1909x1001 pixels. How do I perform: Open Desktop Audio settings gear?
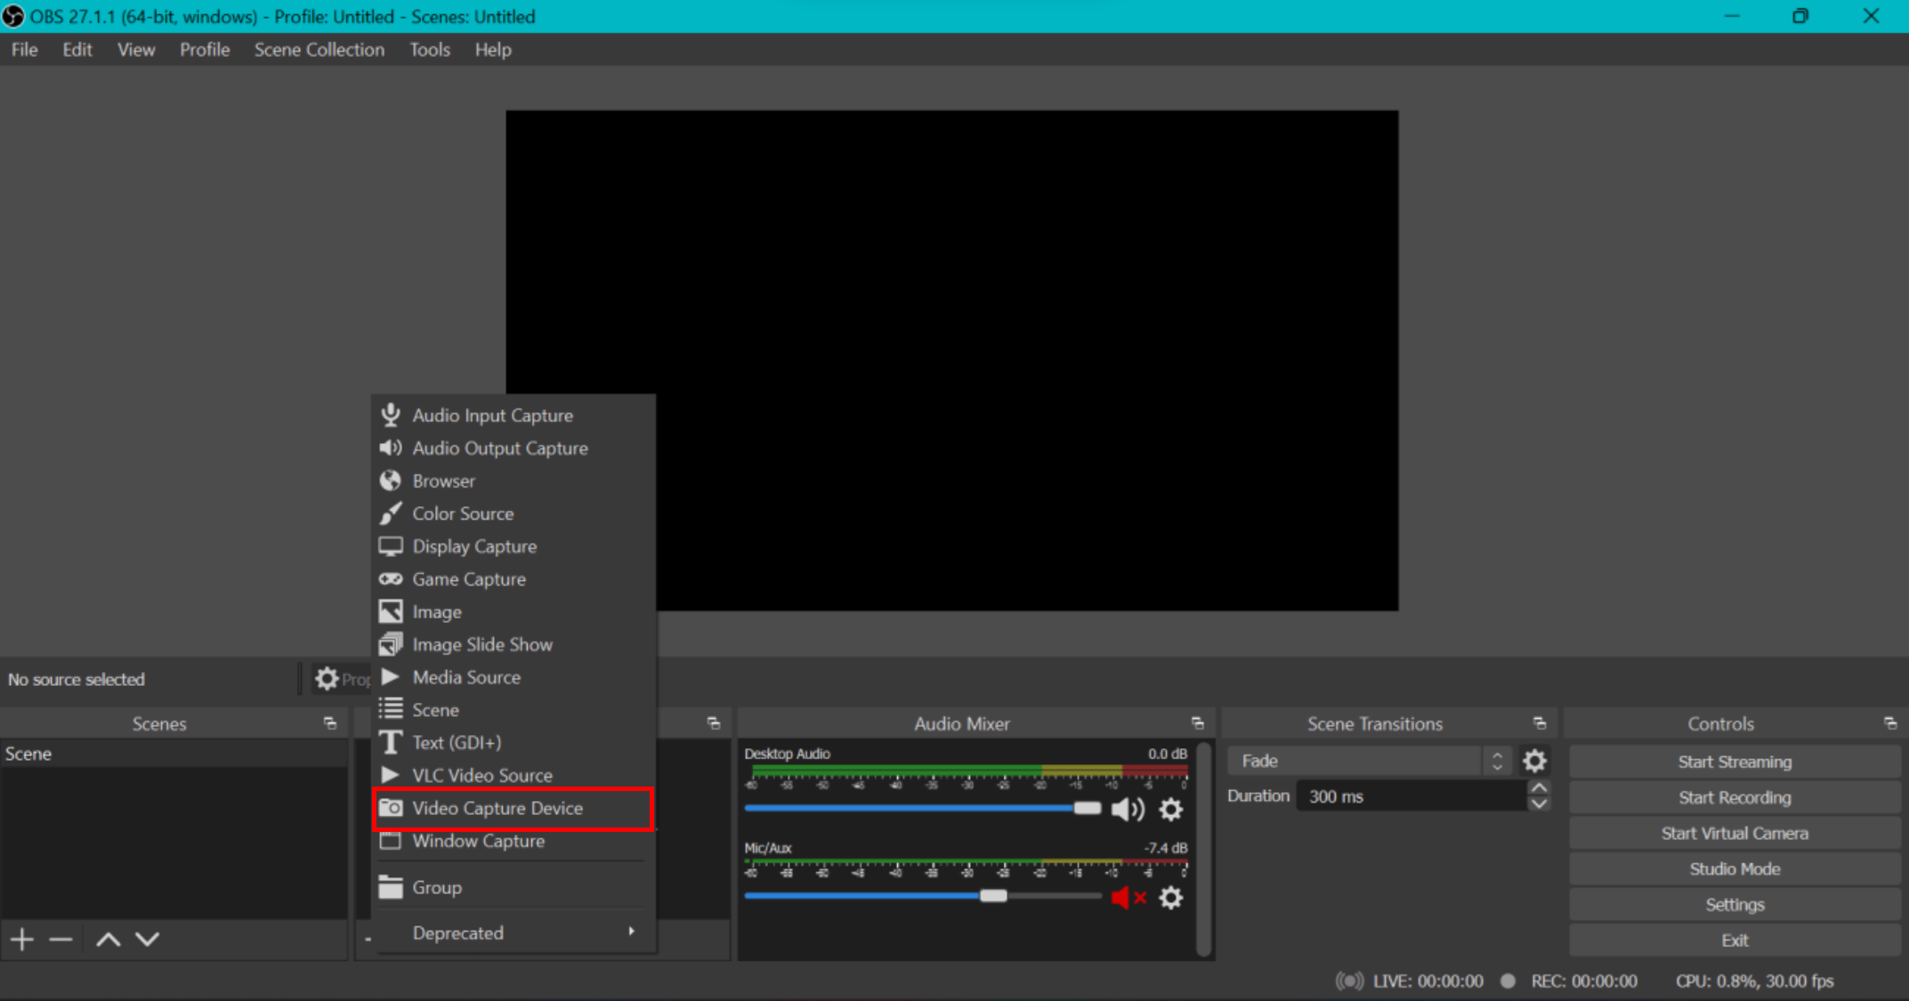(1170, 809)
